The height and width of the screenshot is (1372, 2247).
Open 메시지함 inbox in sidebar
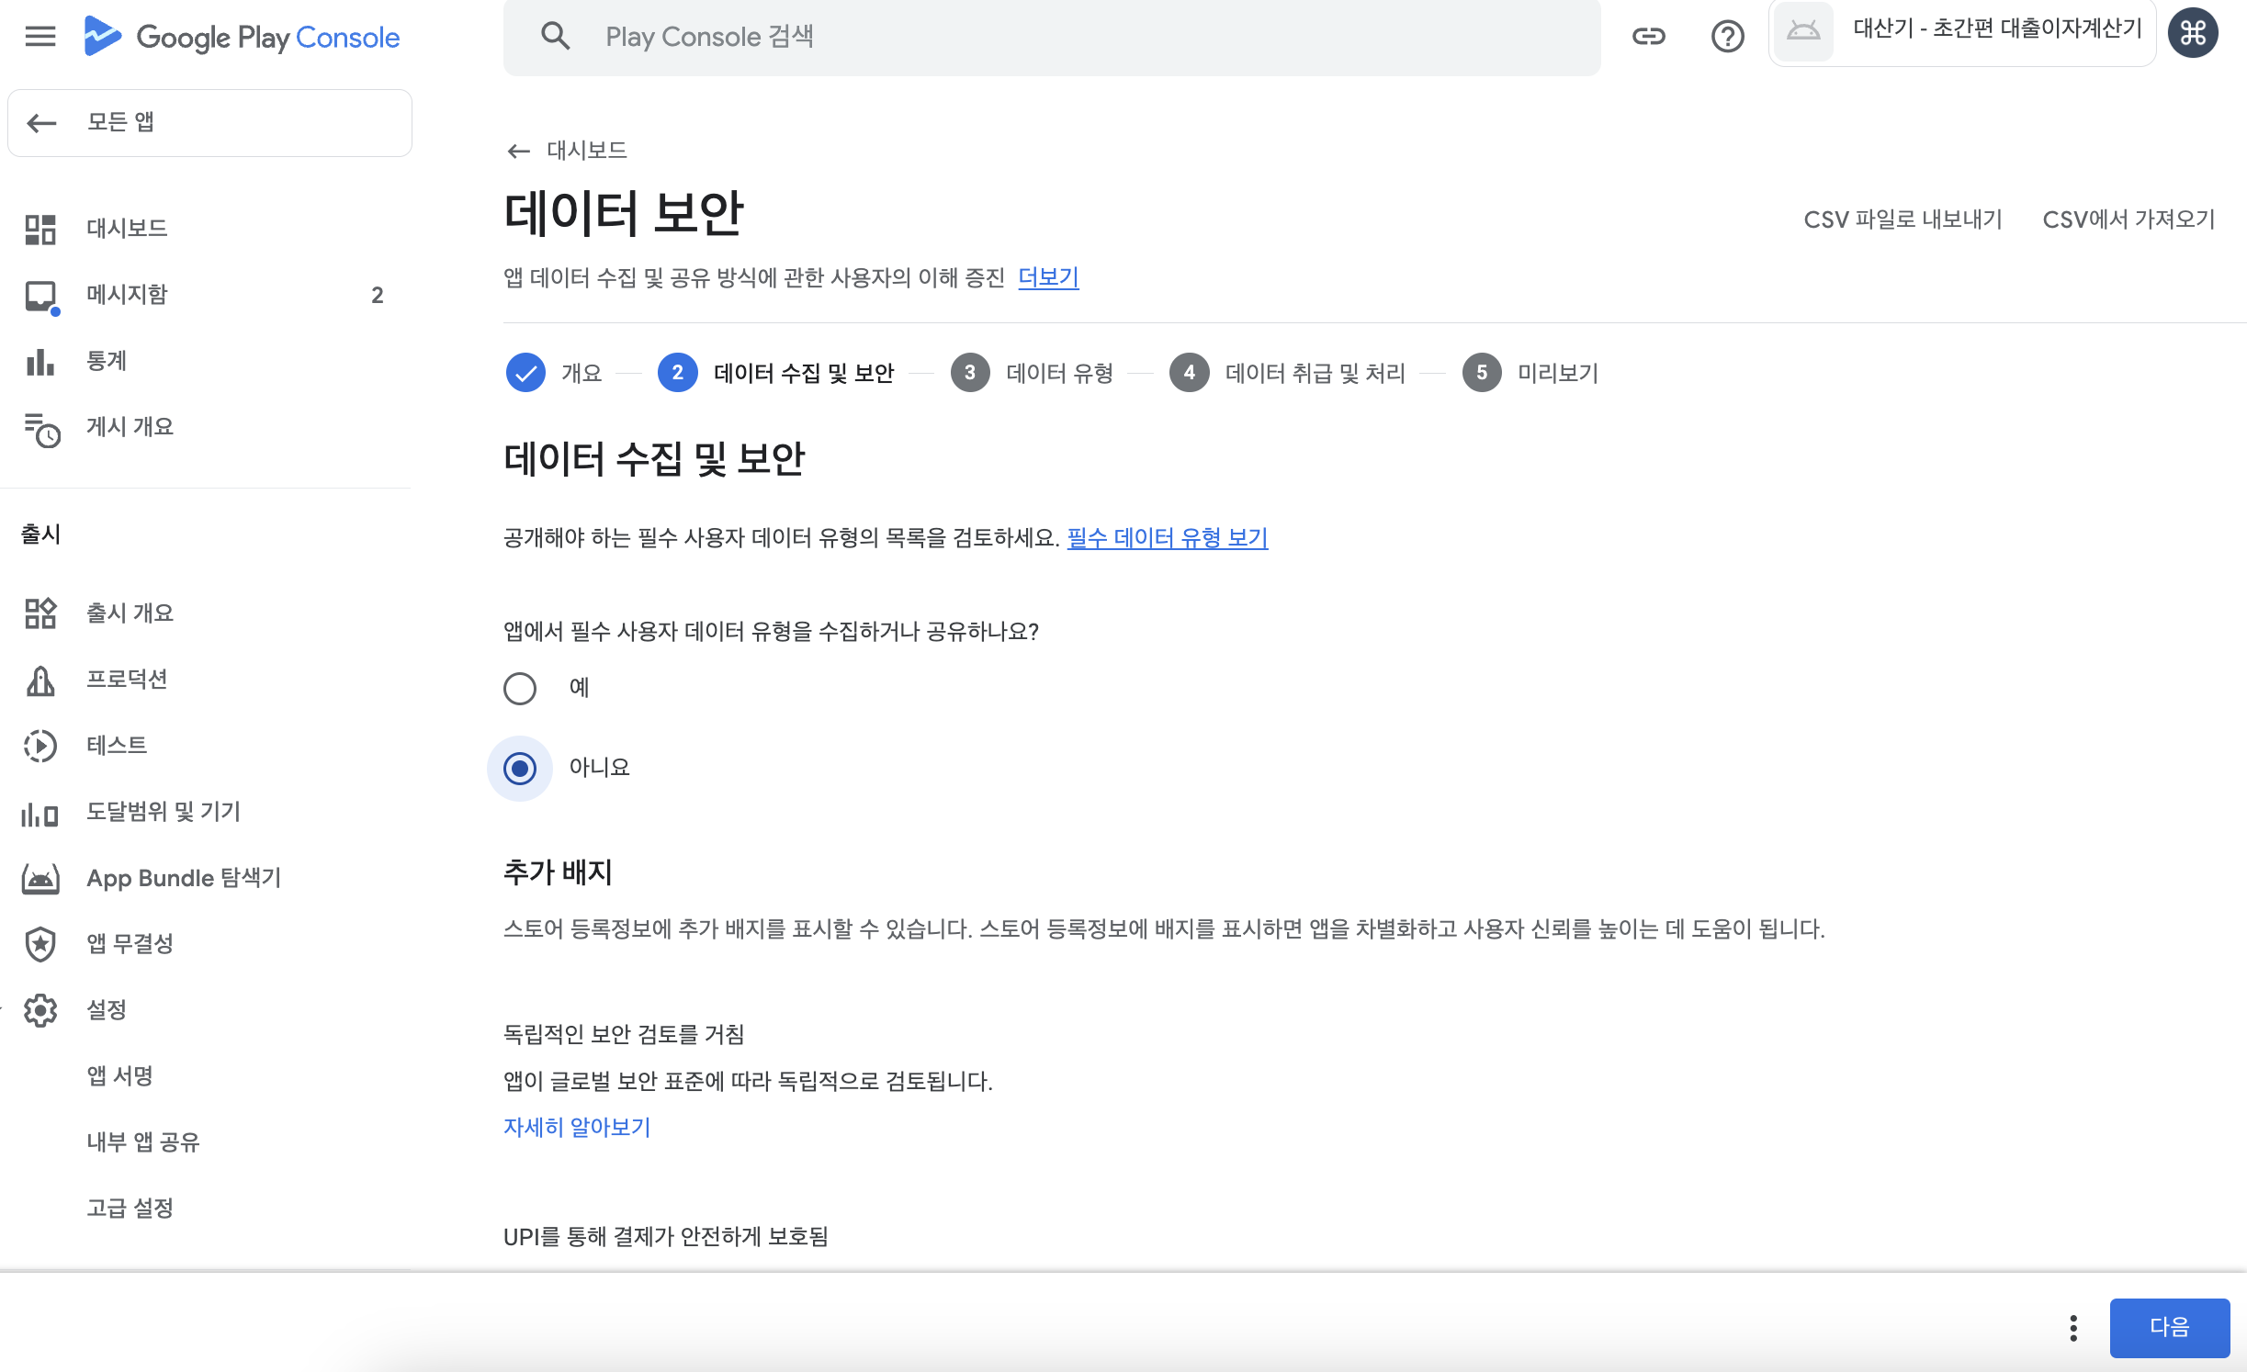click(x=127, y=294)
